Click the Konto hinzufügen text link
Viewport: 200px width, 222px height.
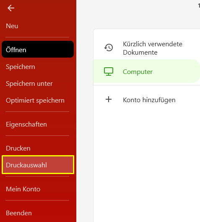(x=149, y=100)
